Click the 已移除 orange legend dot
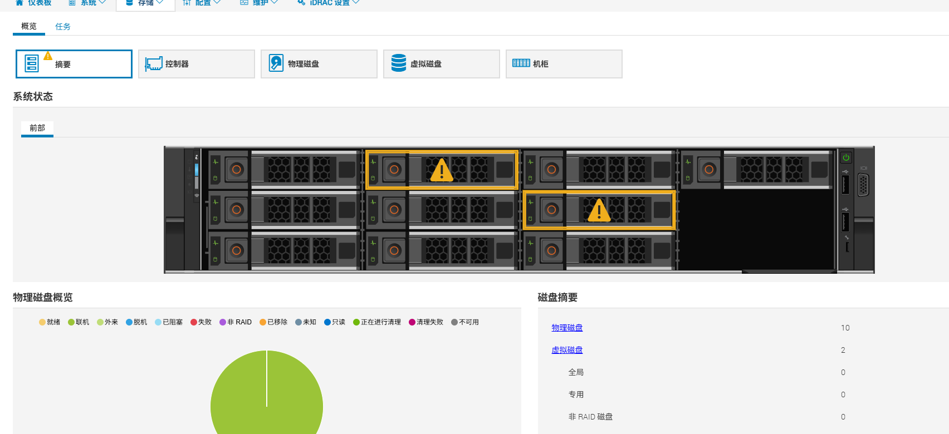Image resolution: width=949 pixels, height=434 pixels. pyautogui.click(x=263, y=322)
